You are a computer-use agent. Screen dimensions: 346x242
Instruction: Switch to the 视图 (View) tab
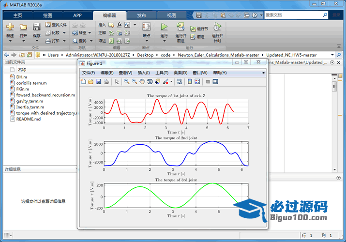point(171,15)
